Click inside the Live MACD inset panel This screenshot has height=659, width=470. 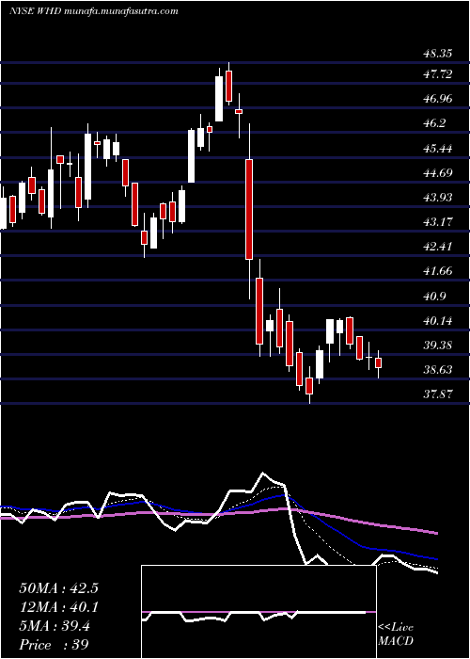[258, 612]
